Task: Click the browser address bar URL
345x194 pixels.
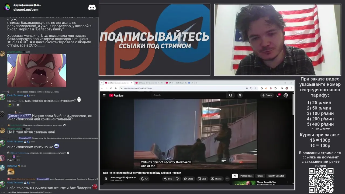Action: pyautogui.click(x=138, y=88)
